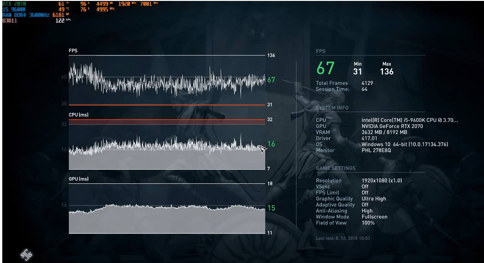This screenshot has width=484, height=263.
Task: Click the i5 9600K overlay label
Action: click(x=14, y=9)
